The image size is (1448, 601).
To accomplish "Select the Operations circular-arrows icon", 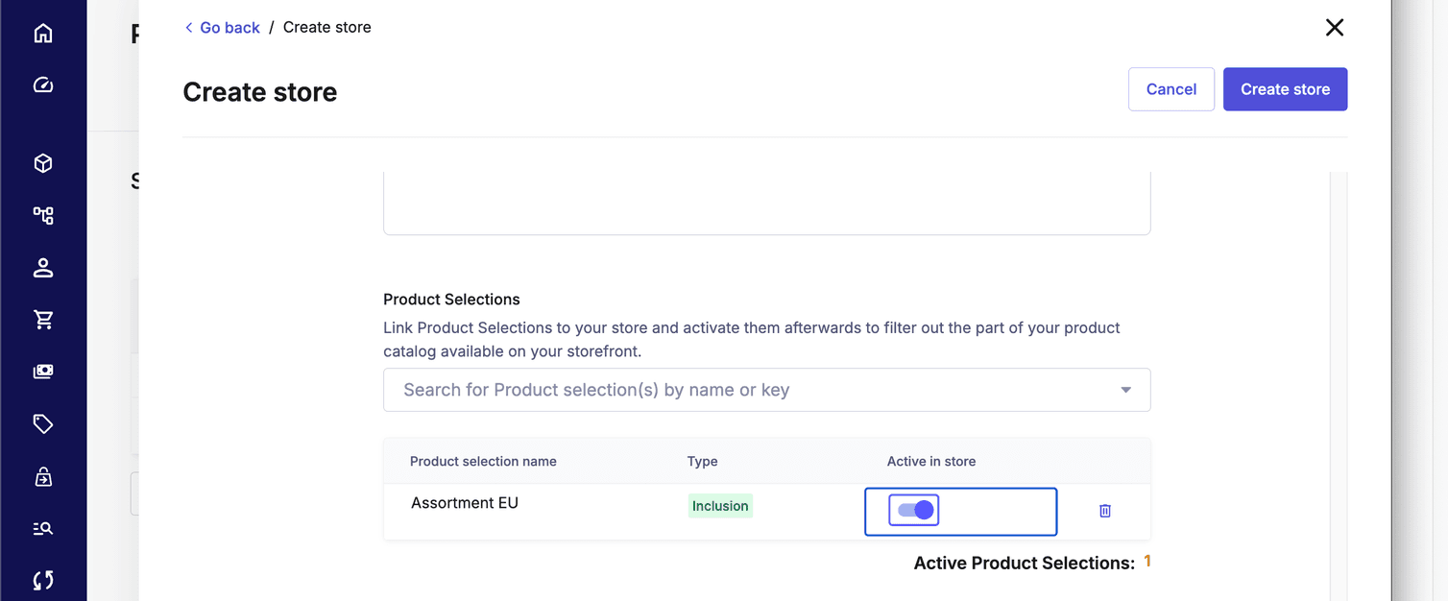I will click(x=43, y=580).
